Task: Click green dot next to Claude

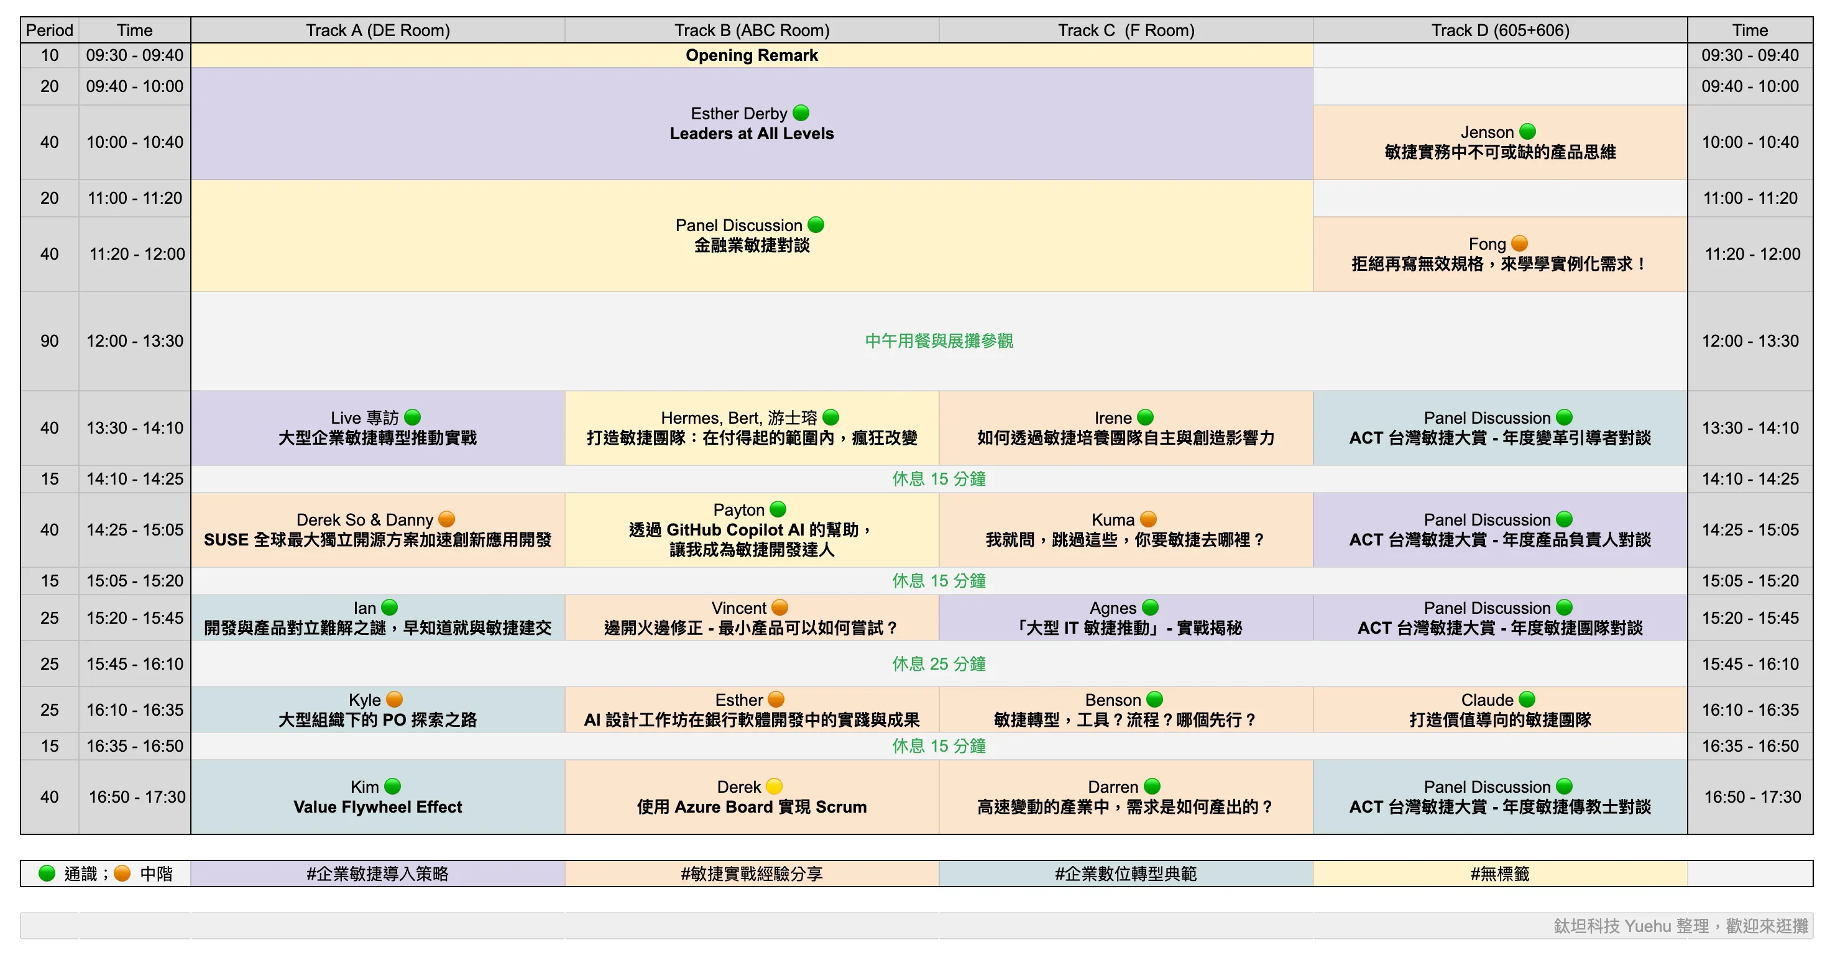Action: click(x=1527, y=699)
